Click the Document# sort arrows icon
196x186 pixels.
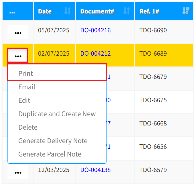coord(126,11)
